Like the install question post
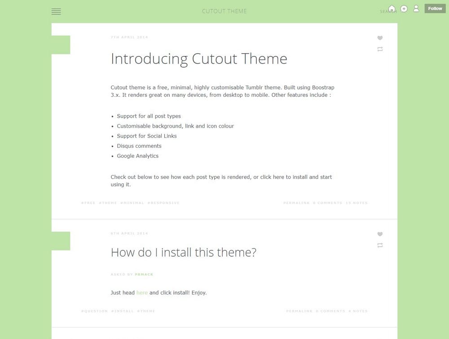The width and height of the screenshot is (449, 339). [x=380, y=234]
